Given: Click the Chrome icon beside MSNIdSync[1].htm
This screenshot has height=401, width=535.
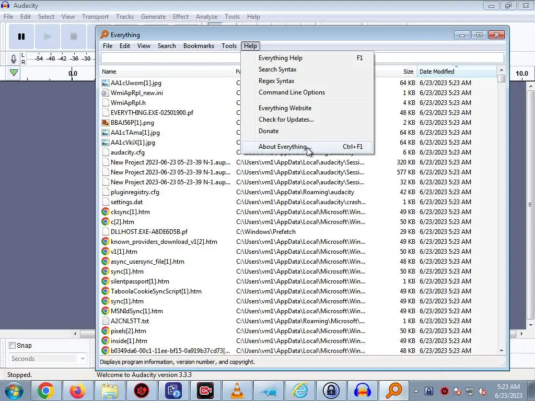Looking at the screenshot, I should click(x=106, y=311).
